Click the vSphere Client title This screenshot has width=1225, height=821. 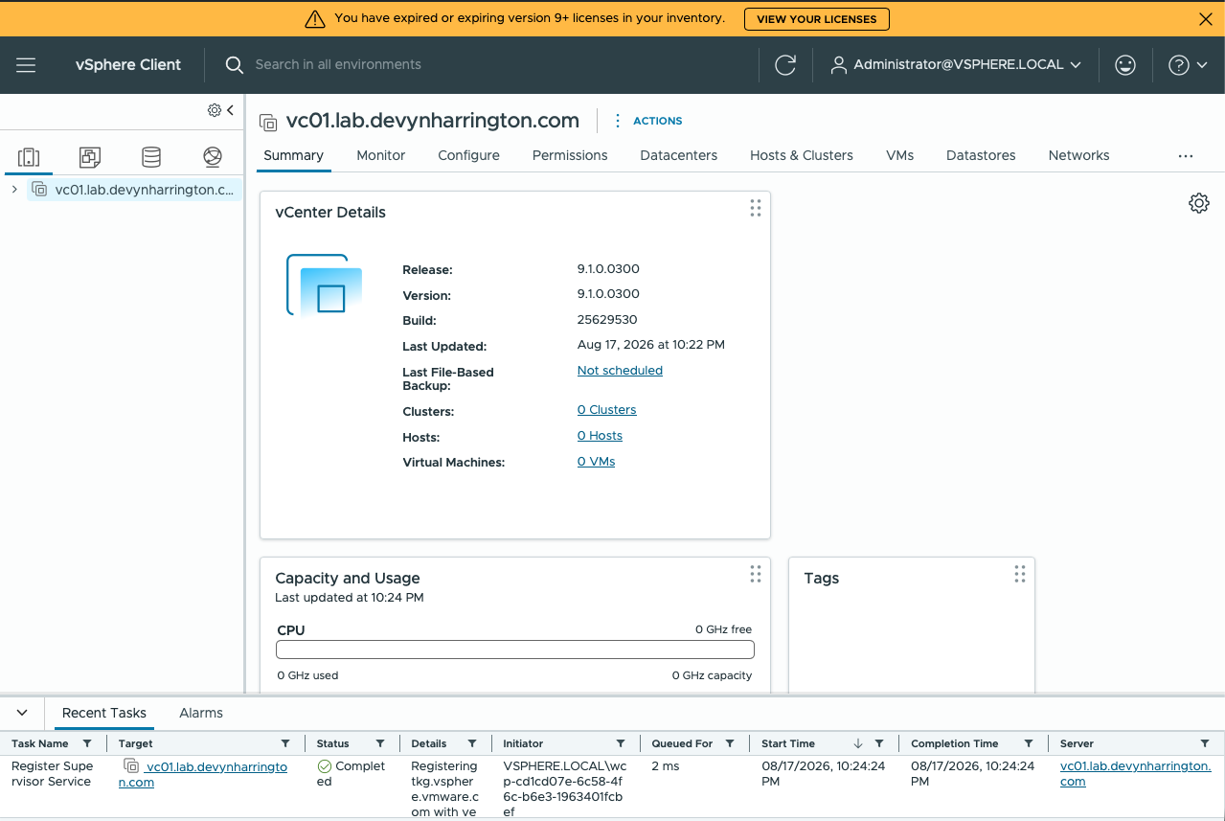pos(128,65)
